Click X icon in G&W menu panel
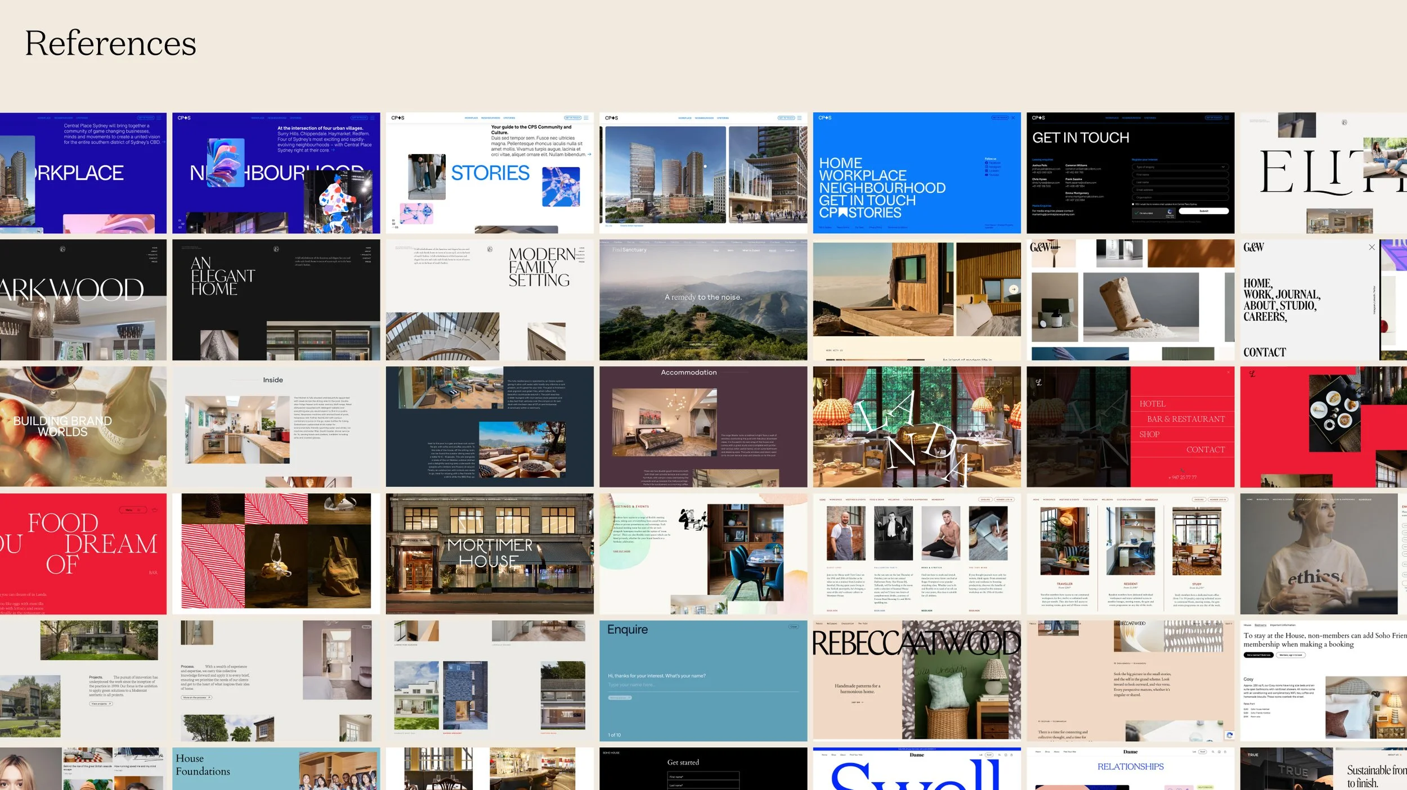The image size is (1407, 790). pos(1372,247)
